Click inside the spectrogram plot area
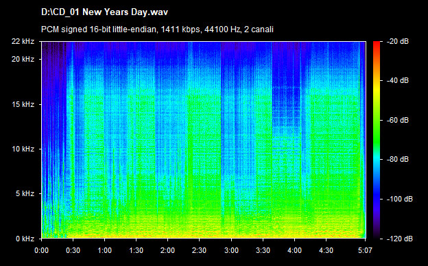 coord(204,140)
